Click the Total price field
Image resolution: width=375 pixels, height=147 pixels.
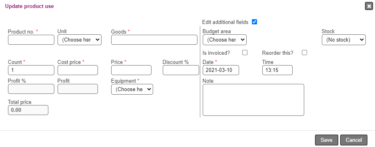[28, 110]
